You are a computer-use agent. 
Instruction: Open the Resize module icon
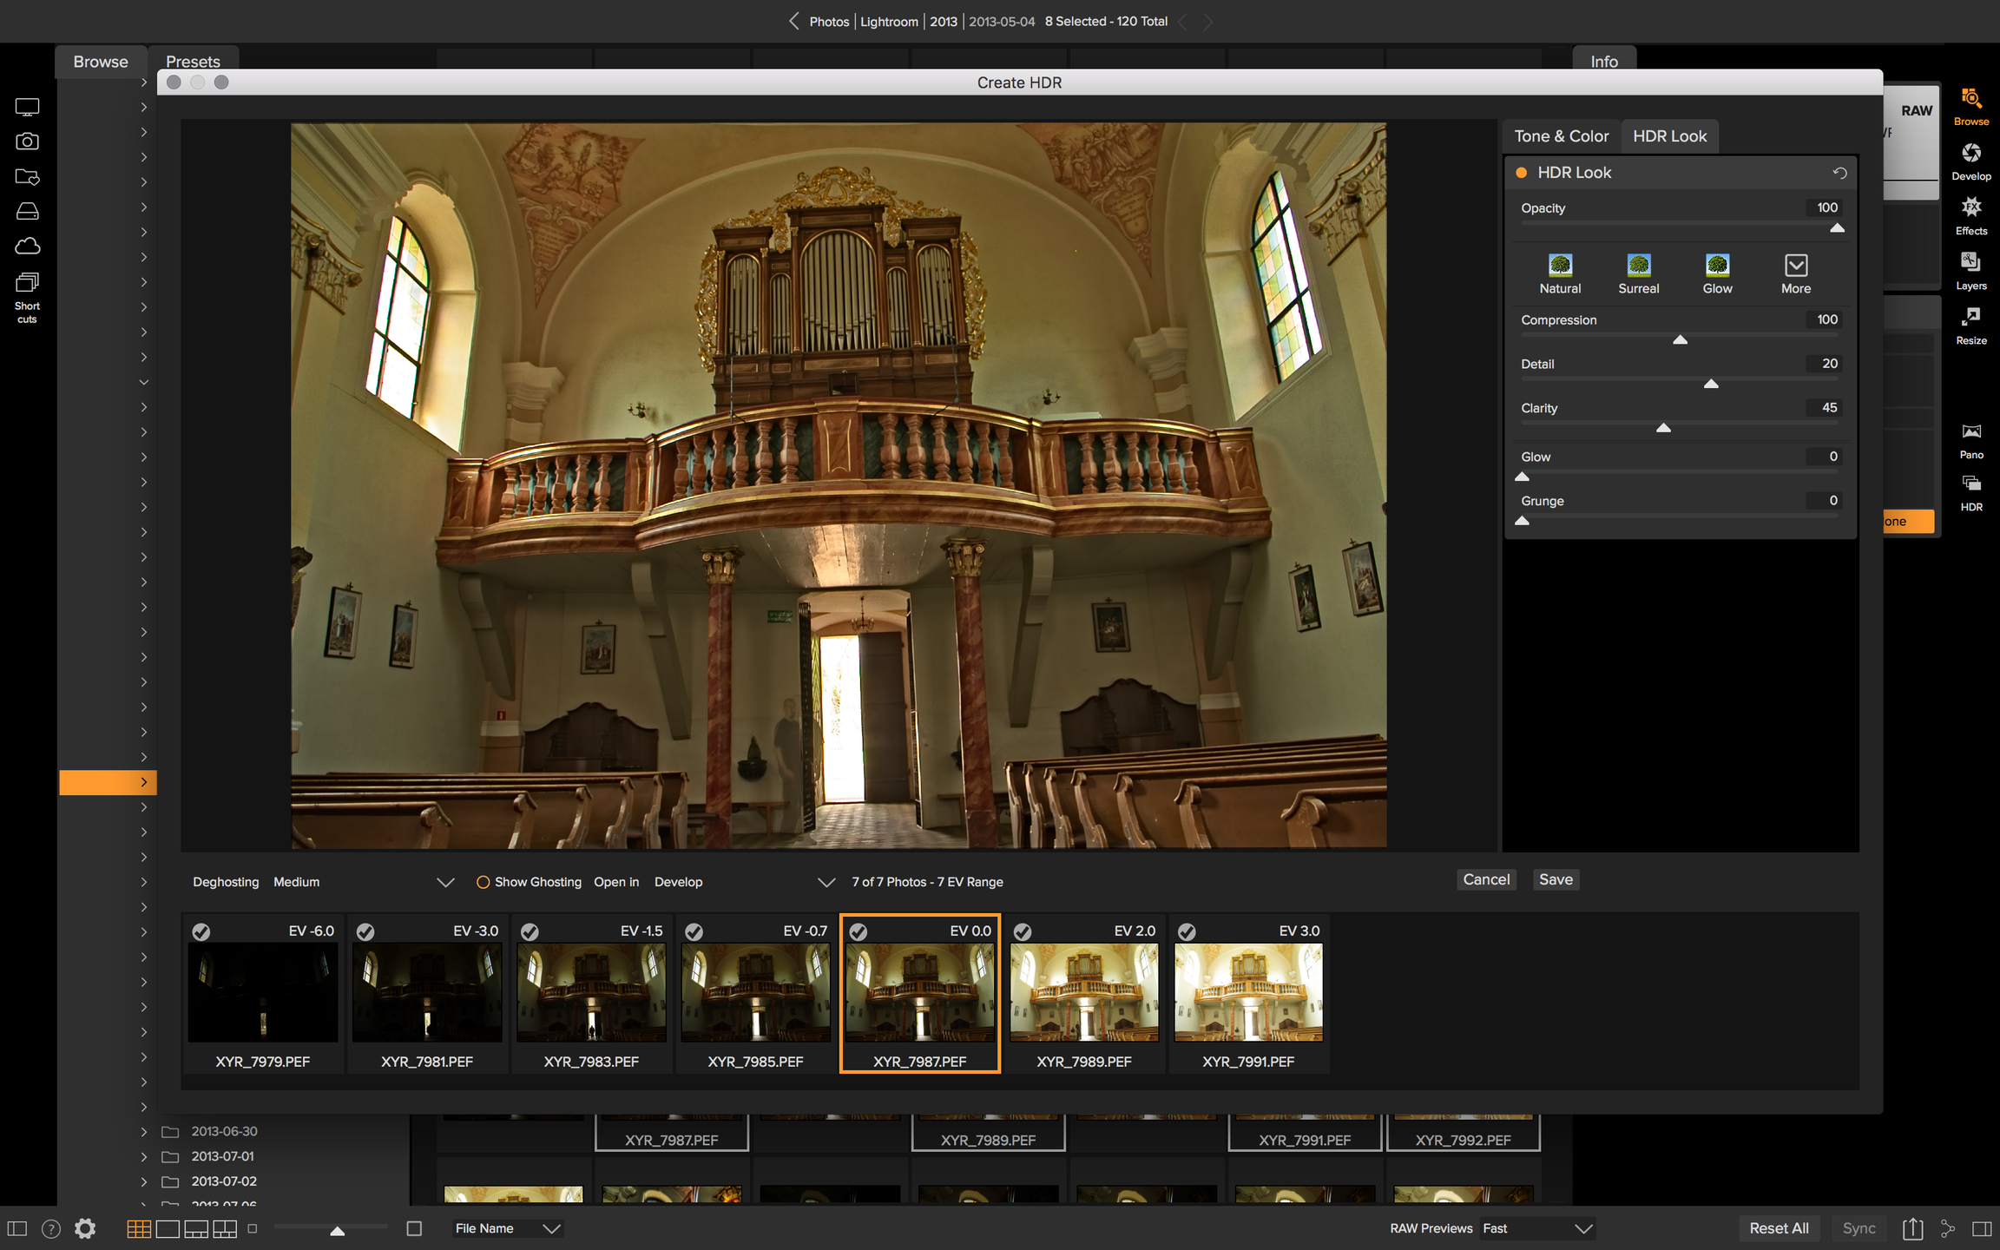point(1970,318)
